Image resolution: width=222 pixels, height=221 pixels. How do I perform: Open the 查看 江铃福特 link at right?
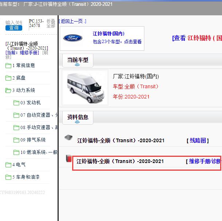coord(197,38)
